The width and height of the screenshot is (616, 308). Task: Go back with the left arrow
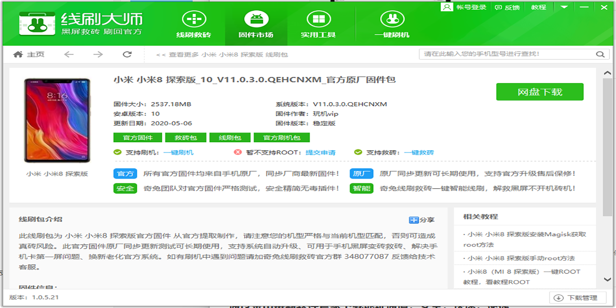[69, 54]
